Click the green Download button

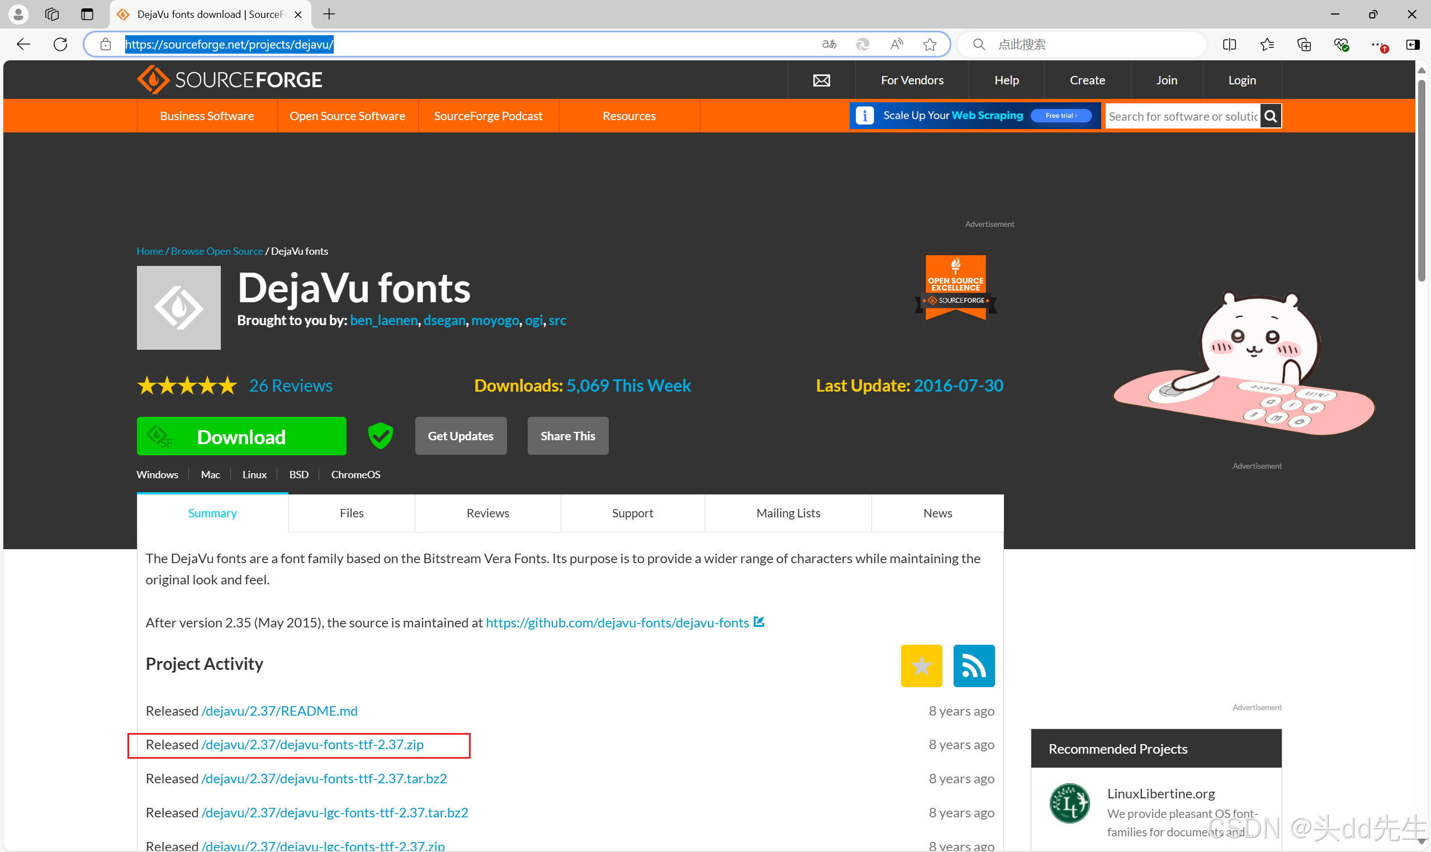tap(241, 436)
